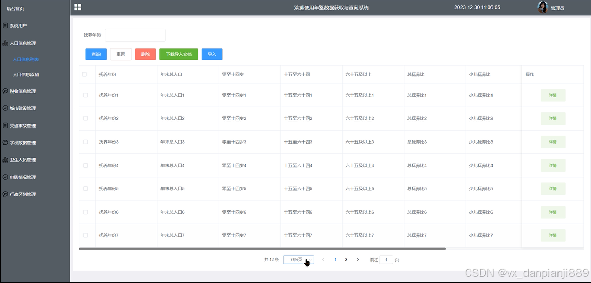Check the row 抚养年份3 checkbox
The image size is (591, 283).
pyautogui.click(x=86, y=142)
